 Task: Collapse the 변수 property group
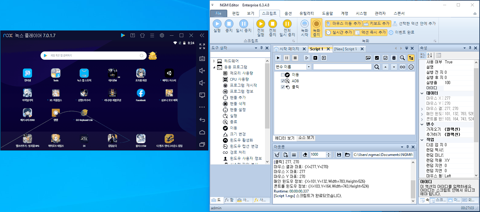pyautogui.click(x=422, y=124)
